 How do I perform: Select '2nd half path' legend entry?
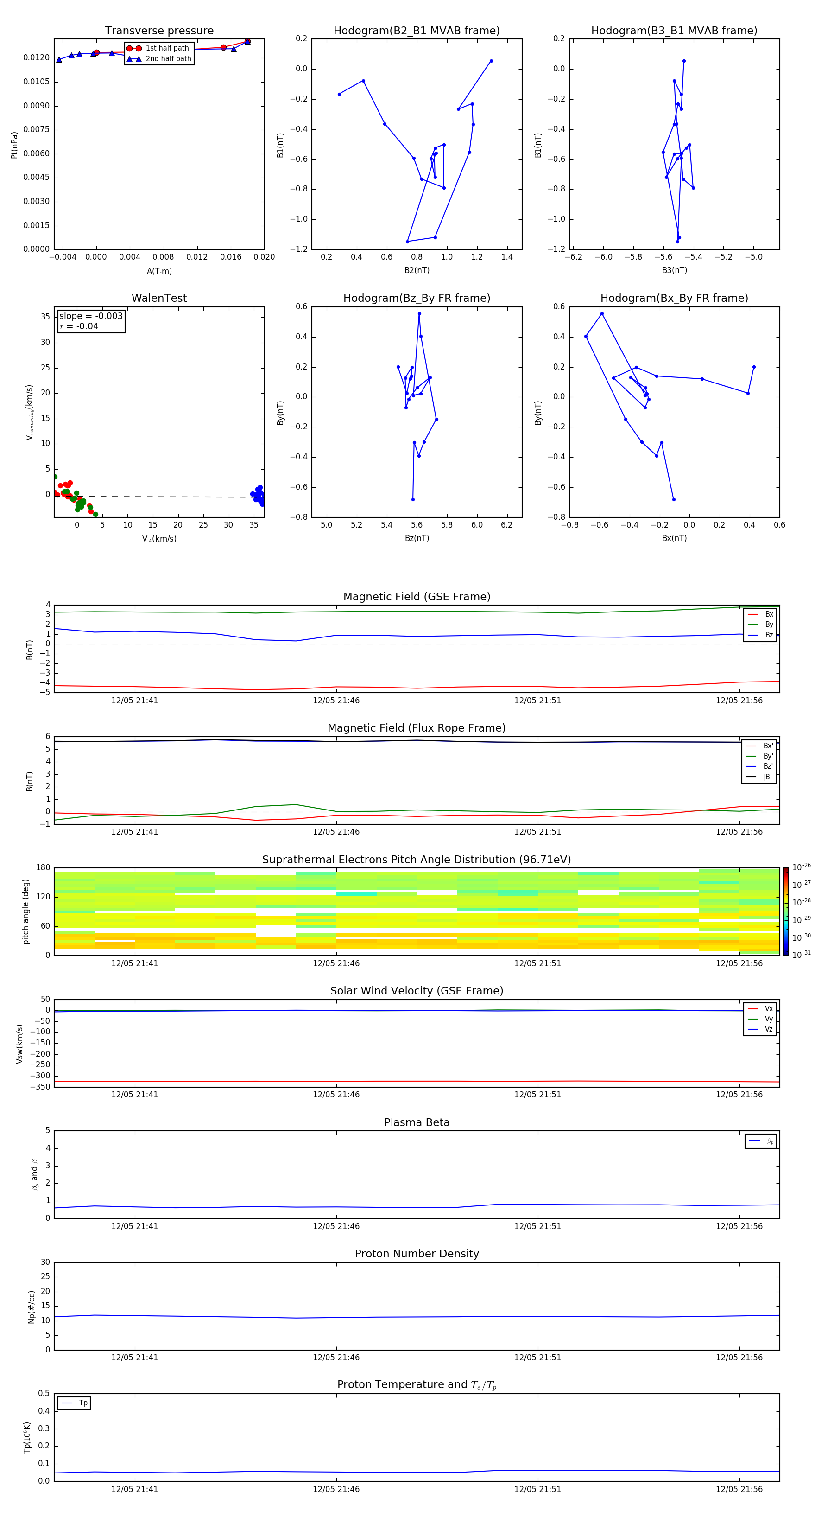click(158, 59)
